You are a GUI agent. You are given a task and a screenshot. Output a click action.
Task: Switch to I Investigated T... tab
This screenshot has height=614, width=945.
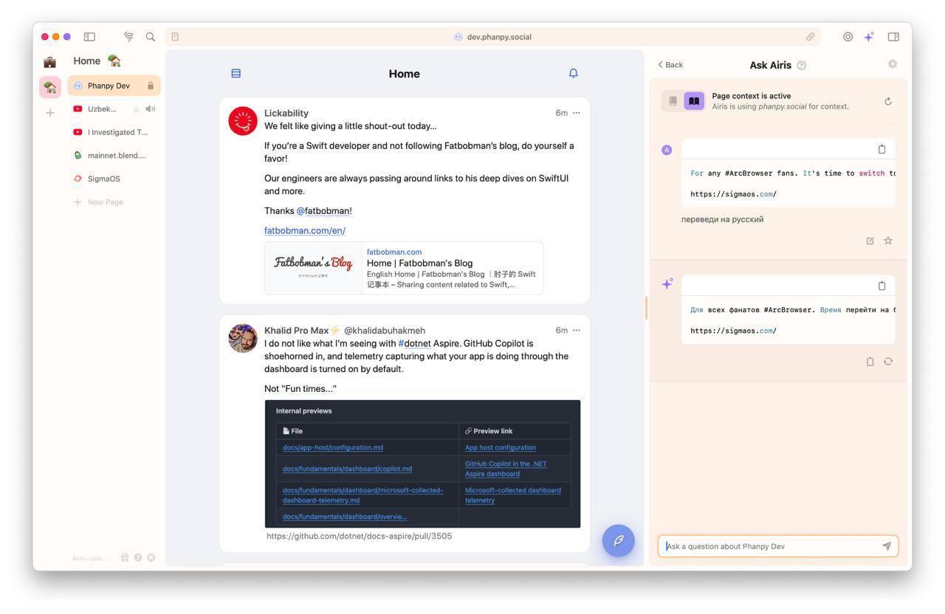point(114,132)
